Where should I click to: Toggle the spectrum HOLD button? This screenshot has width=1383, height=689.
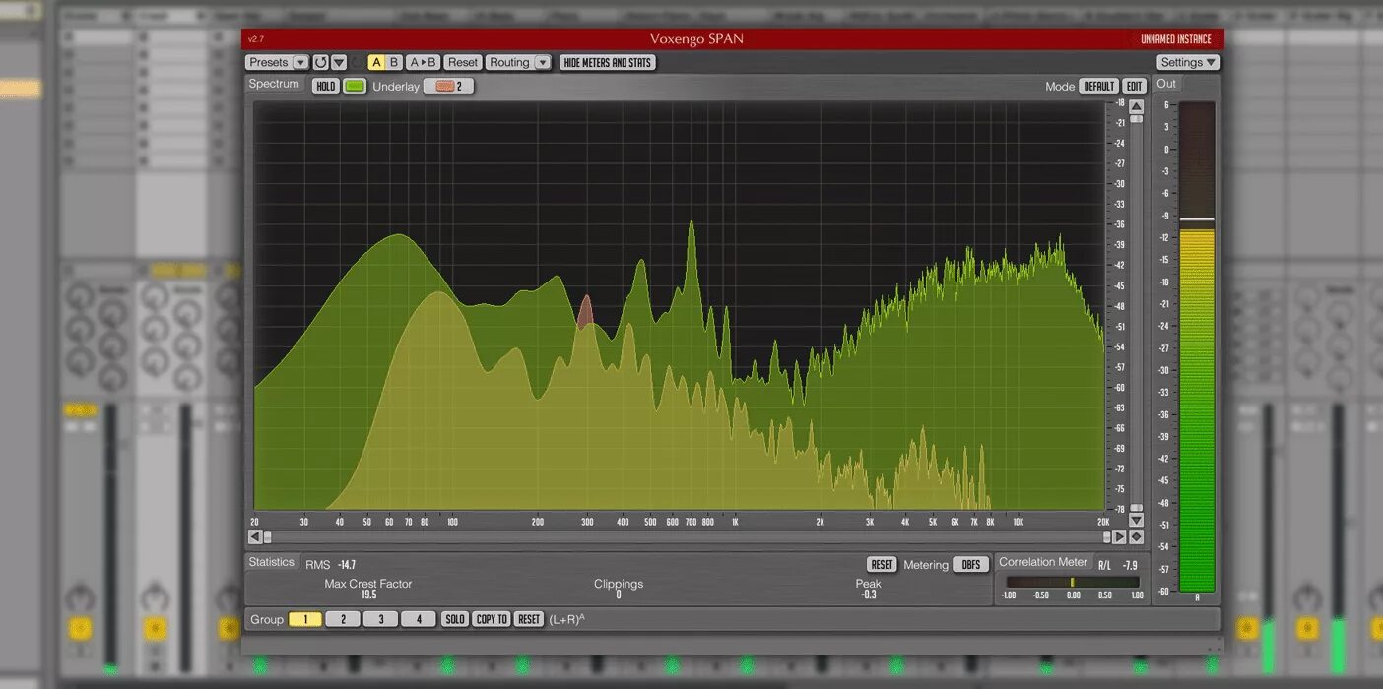325,86
